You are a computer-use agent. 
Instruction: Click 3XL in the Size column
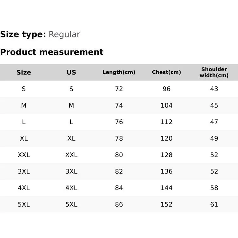coord(24,171)
